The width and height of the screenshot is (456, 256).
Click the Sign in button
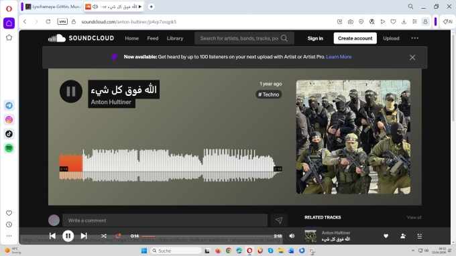tap(315, 38)
